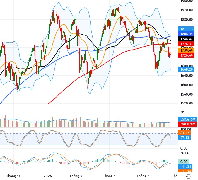Click the 1640.00 price axis tick
This screenshot has width=198, height=180.
coord(187,76)
